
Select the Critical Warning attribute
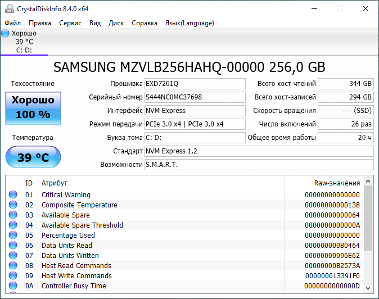coord(66,194)
